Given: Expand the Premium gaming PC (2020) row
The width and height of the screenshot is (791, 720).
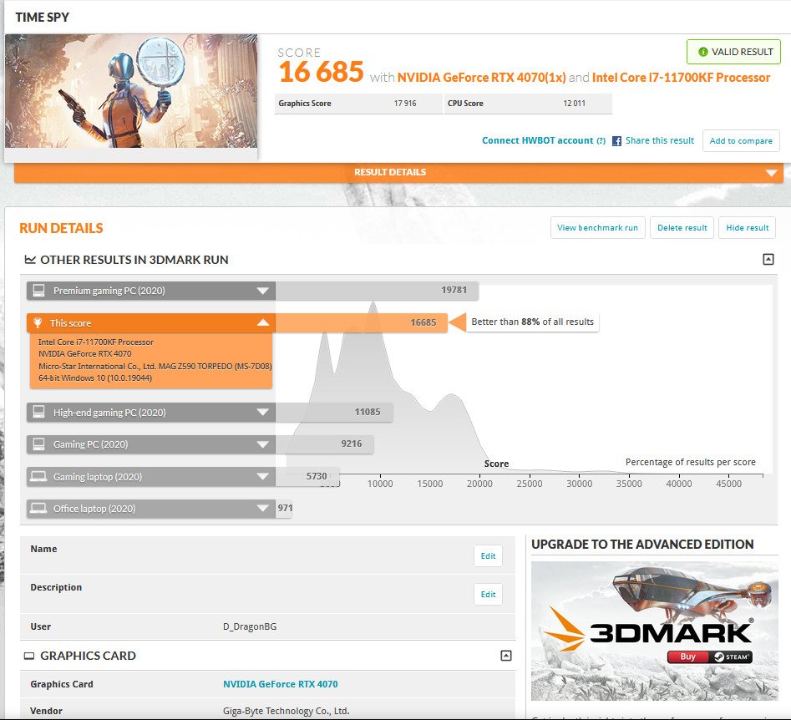Looking at the screenshot, I should click(262, 291).
